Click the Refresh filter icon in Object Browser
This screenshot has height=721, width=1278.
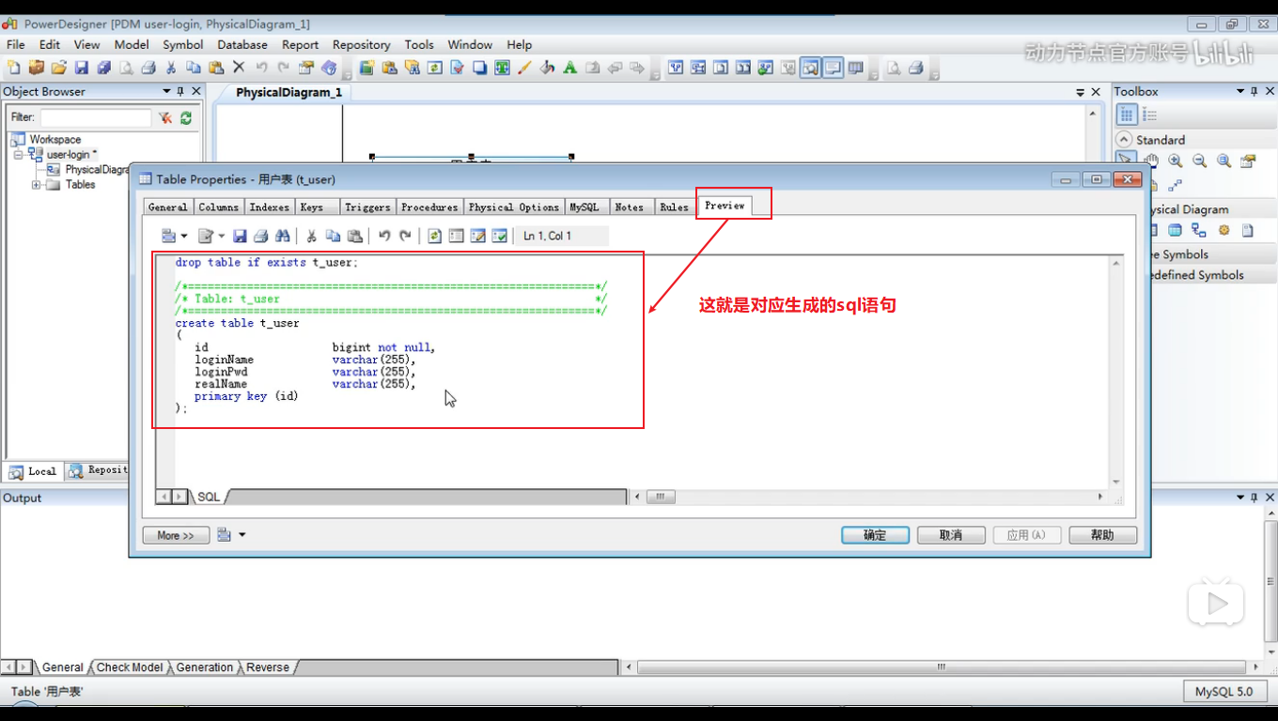pyautogui.click(x=186, y=117)
